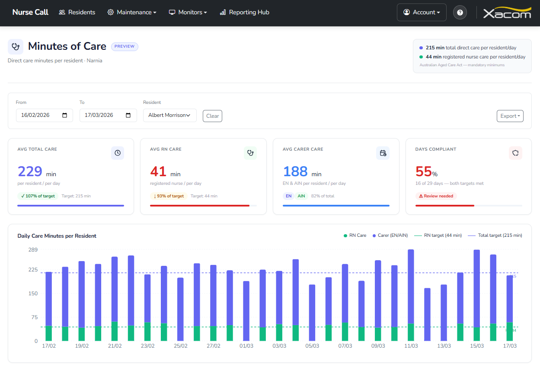Image resolution: width=540 pixels, height=368 pixels.
Task: Click the calendar icon in Avg Carer Care card
Action: [x=383, y=153]
